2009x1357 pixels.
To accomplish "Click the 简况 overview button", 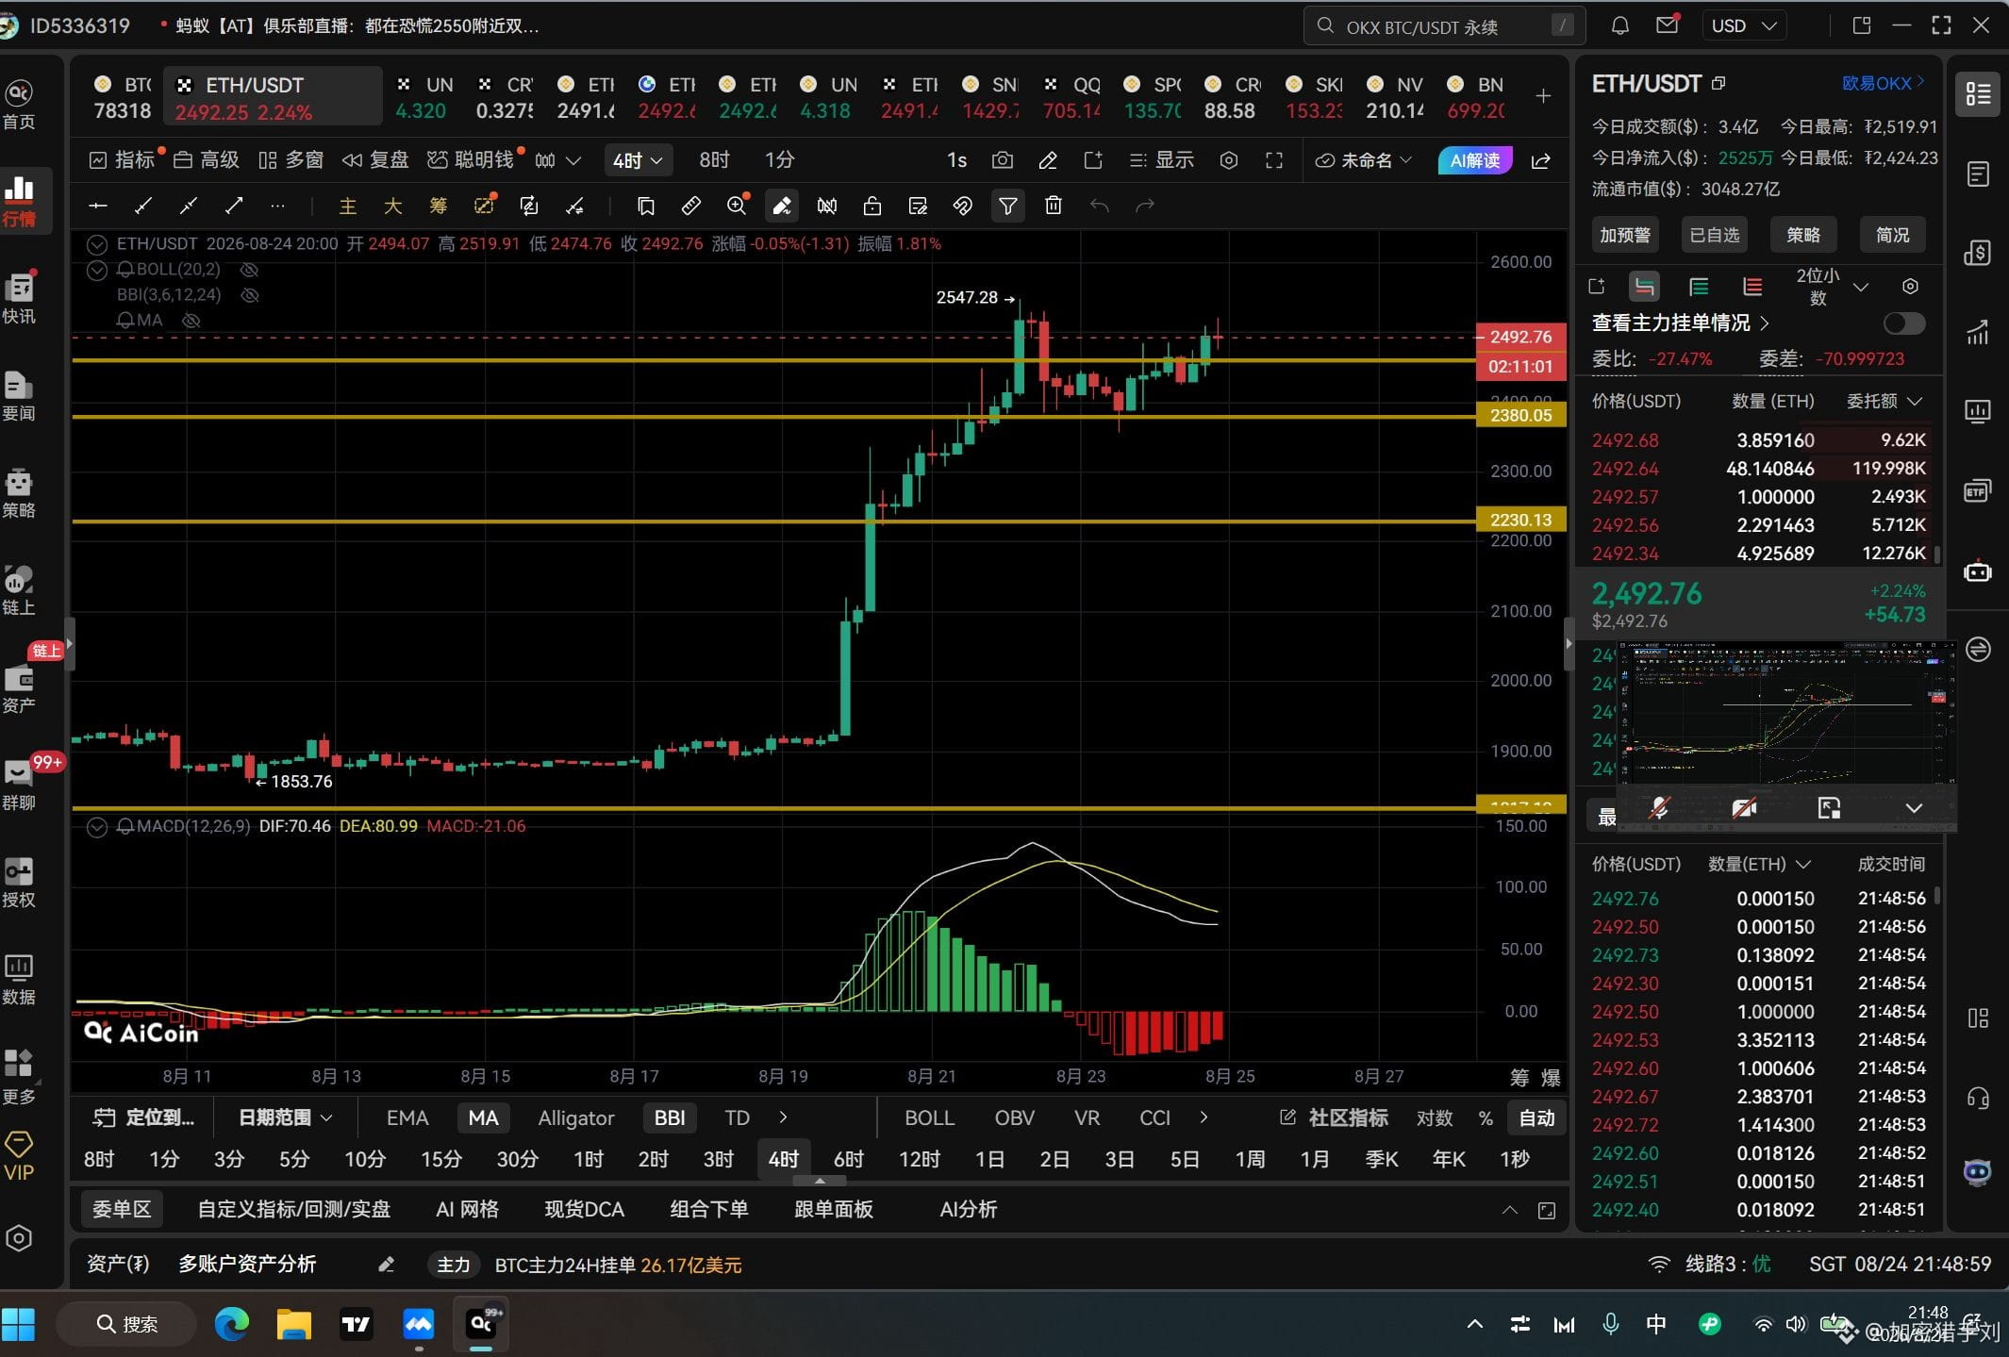I will click(x=1893, y=235).
